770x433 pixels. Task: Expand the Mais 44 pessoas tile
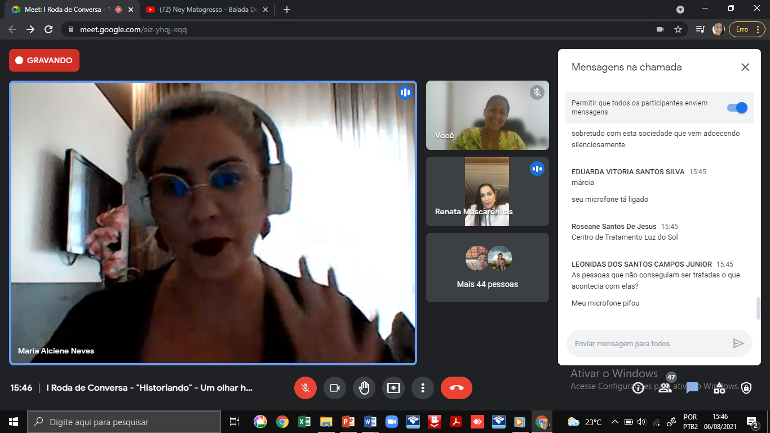point(487,268)
